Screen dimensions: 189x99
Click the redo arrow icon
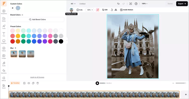point(124,4)
